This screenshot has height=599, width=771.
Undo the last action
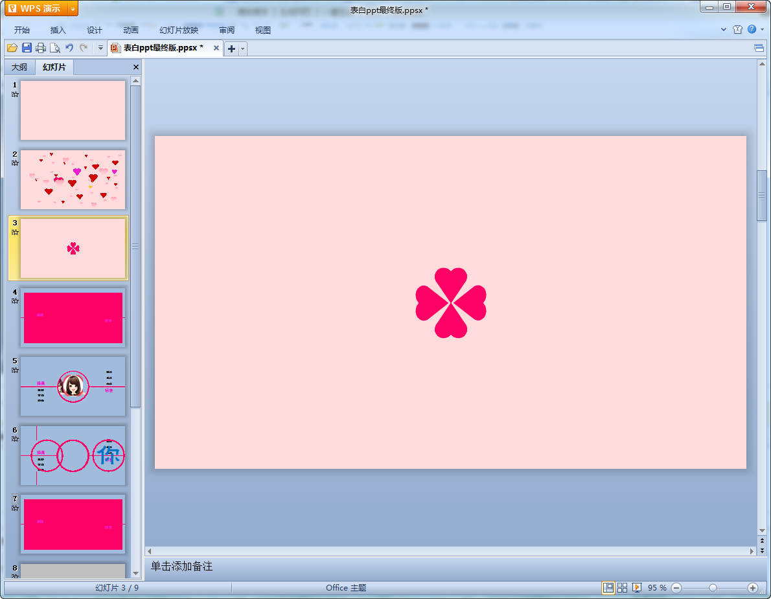[x=69, y=48]
